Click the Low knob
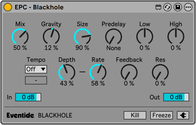This screenshot has height=125, width=196. 145,36
